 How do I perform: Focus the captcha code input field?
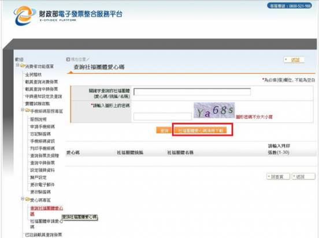[x=162, y=116]
